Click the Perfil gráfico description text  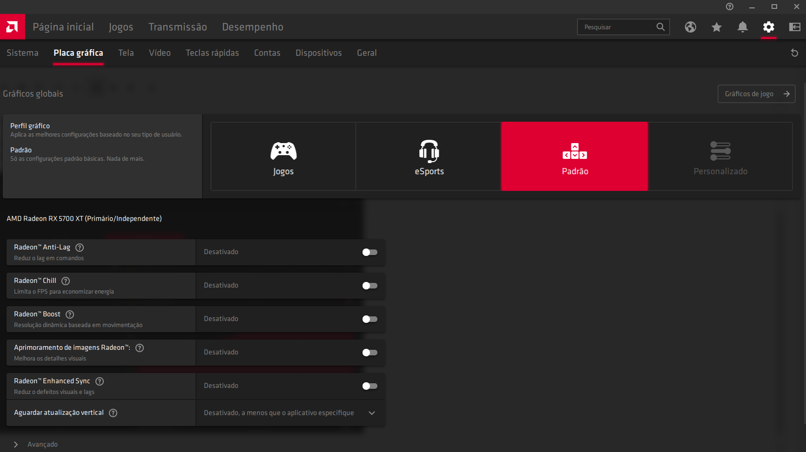96,135
